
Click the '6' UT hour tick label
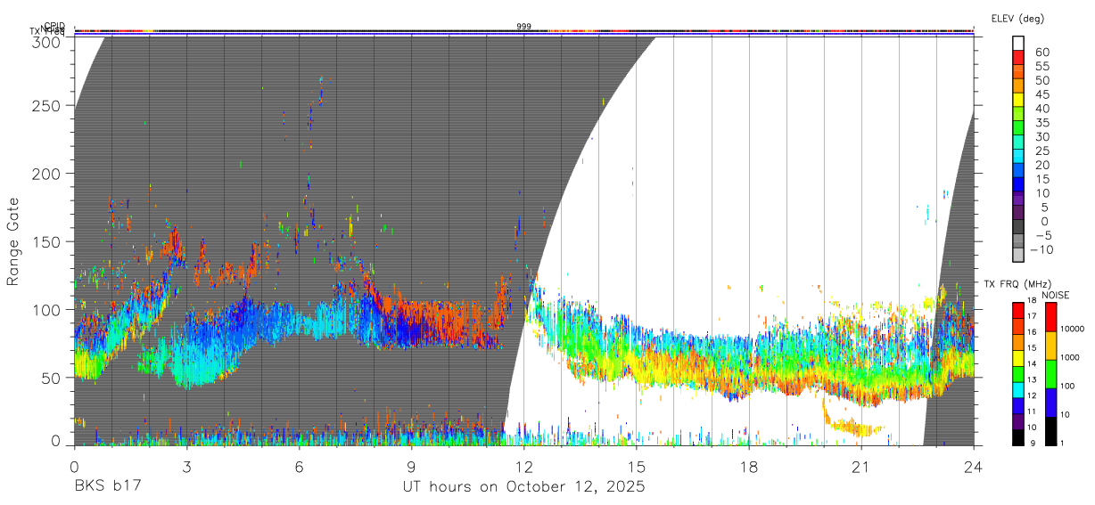(299, 466)
